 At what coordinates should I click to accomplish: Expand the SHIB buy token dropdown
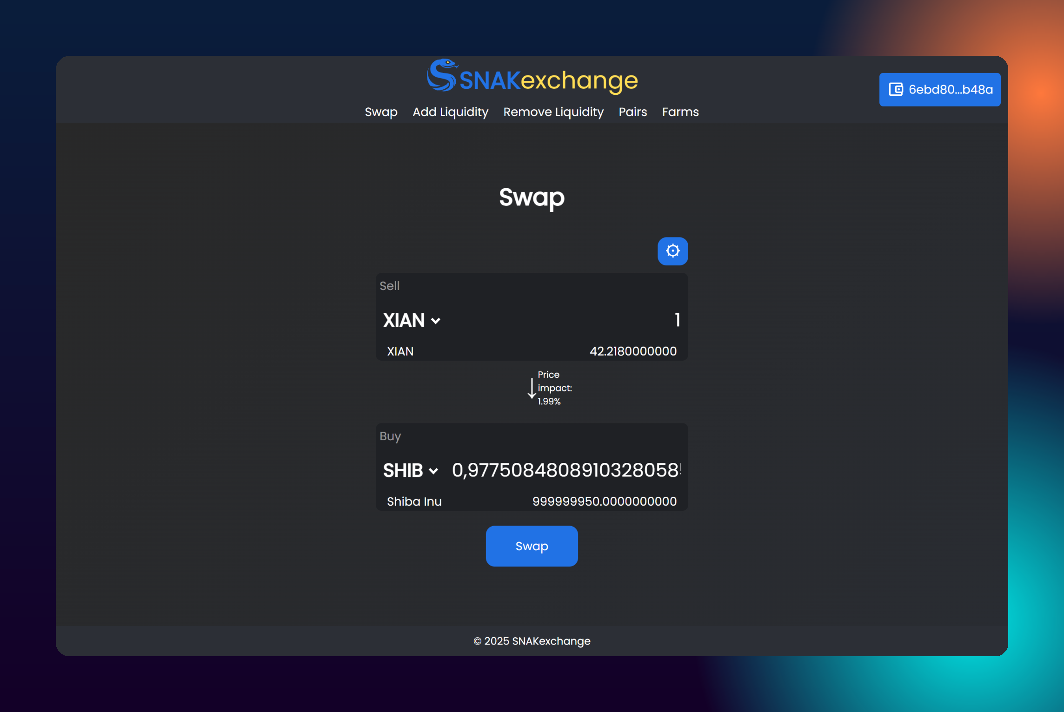coord(410,470)
